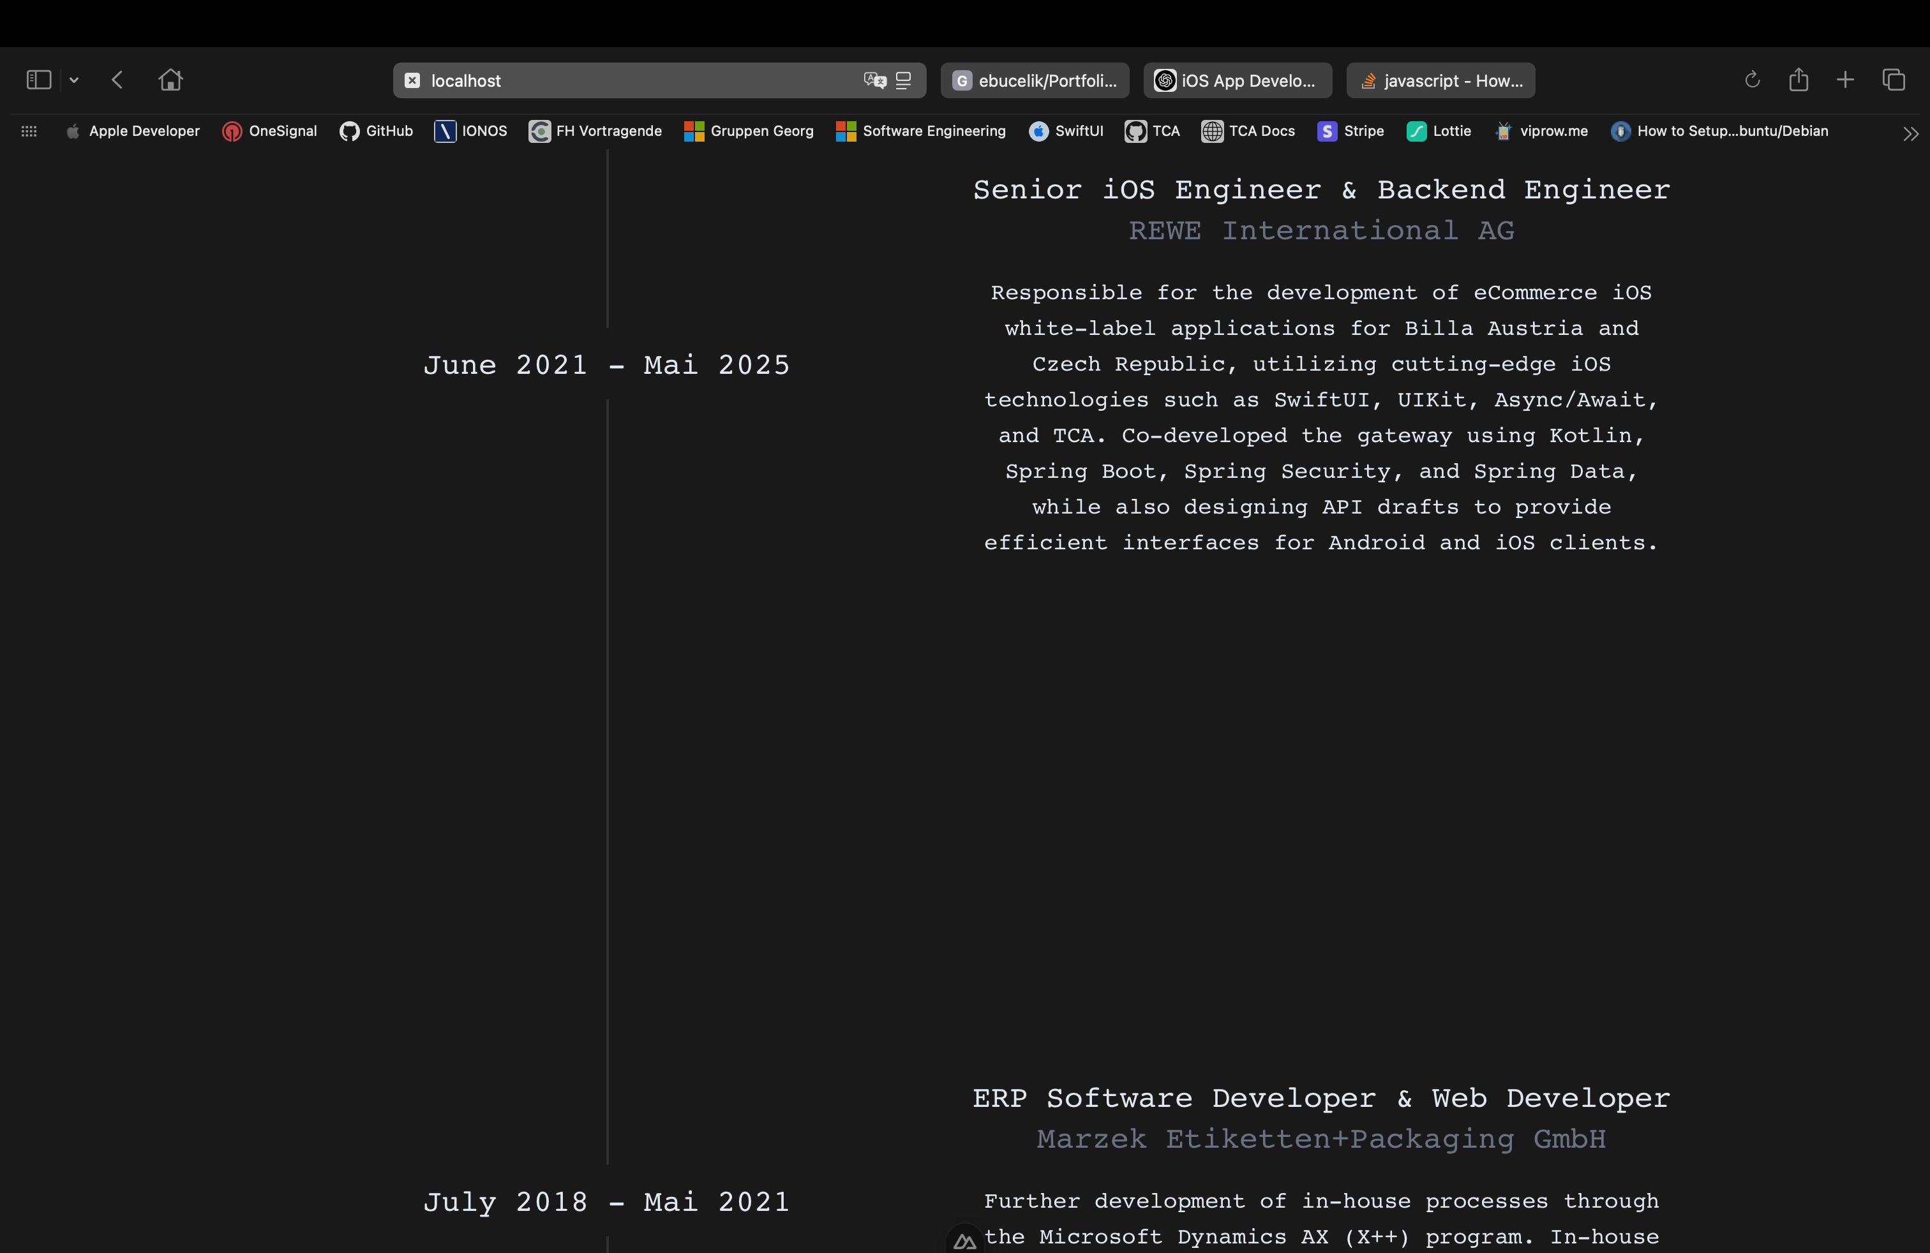Click the June 2021 – Mai 2025 date
Image resolution: width=1930 pixels, height=1253 pixels.
606,365
